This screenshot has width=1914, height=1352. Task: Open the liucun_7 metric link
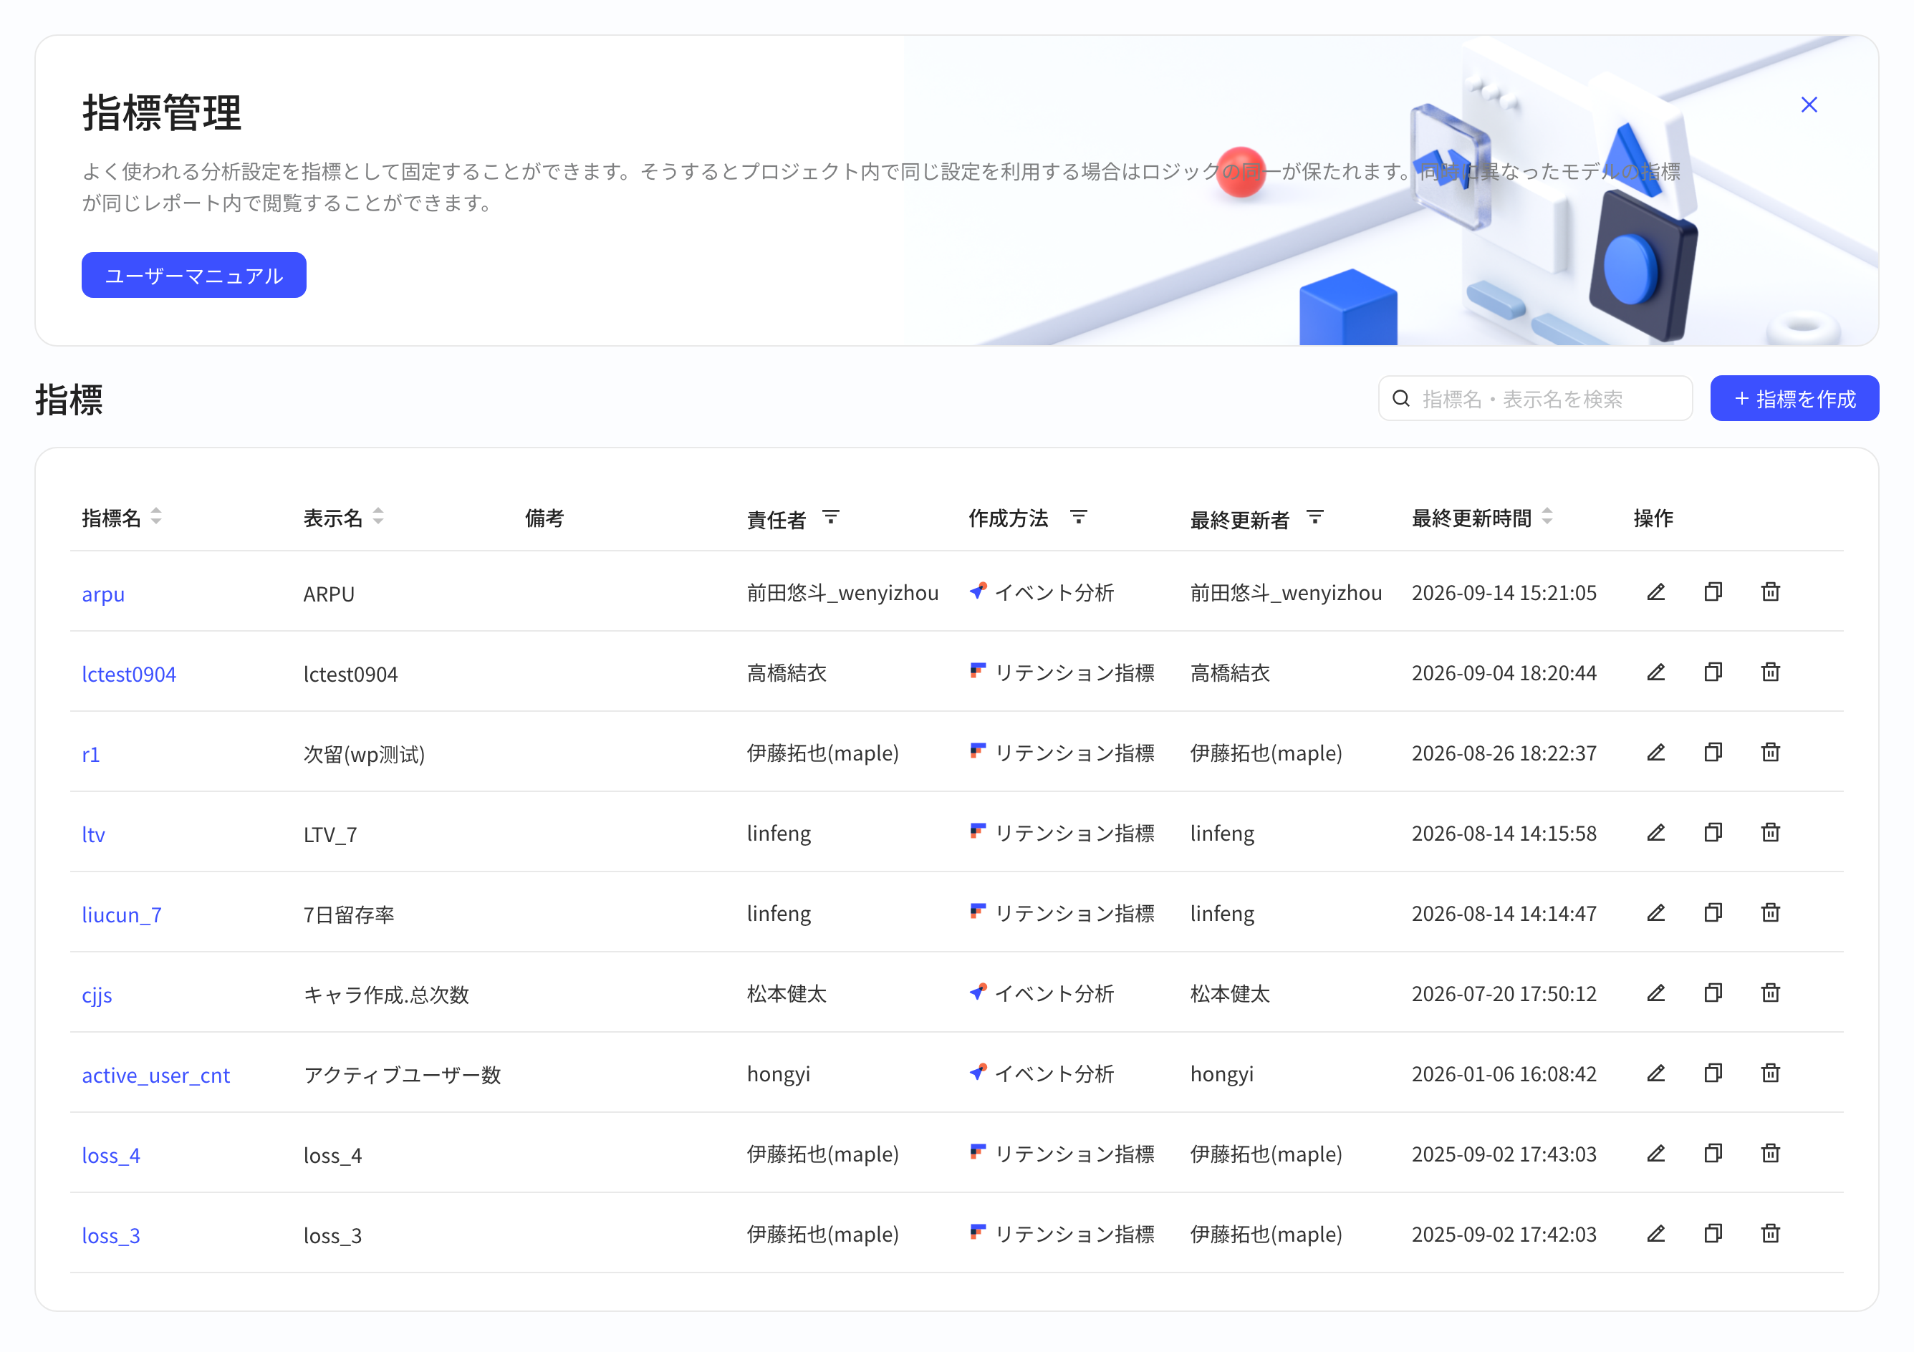[x=122, y=914]
